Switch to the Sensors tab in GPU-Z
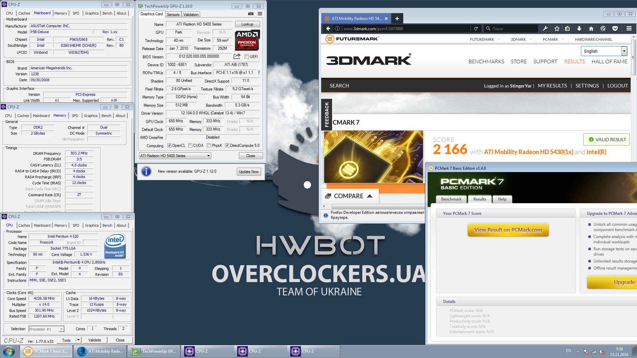 (x=173, y=14)
